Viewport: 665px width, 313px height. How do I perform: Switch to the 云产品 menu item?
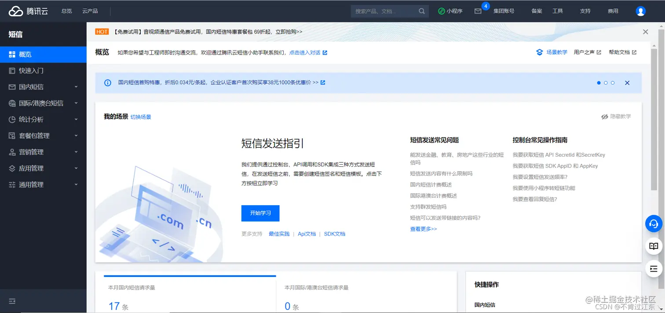(90, 11)
